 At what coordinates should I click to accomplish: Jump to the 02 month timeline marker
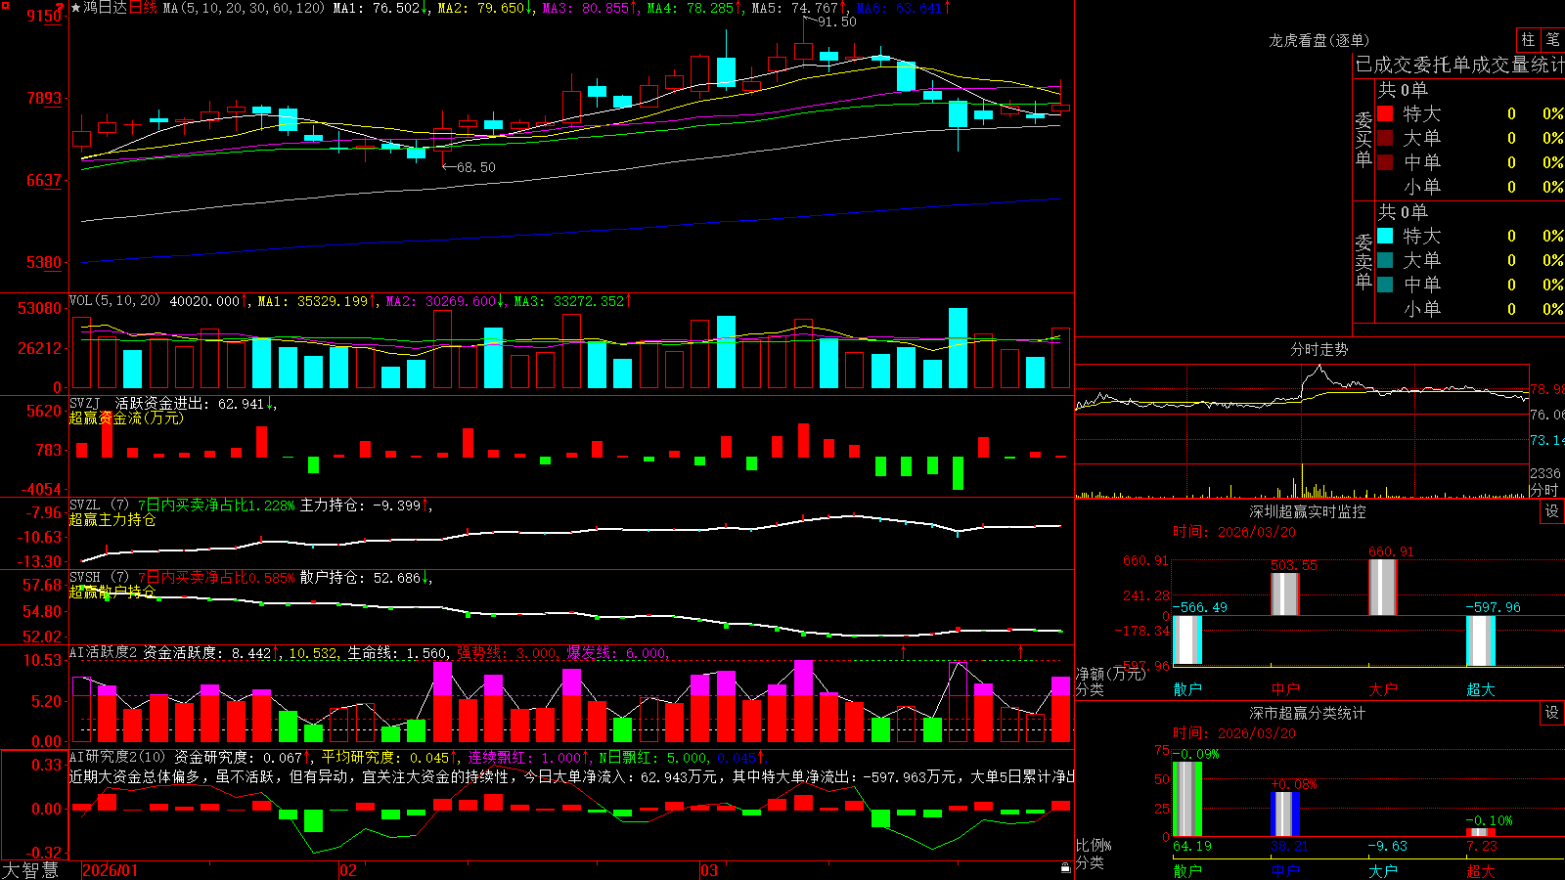[x=348, y=870]
